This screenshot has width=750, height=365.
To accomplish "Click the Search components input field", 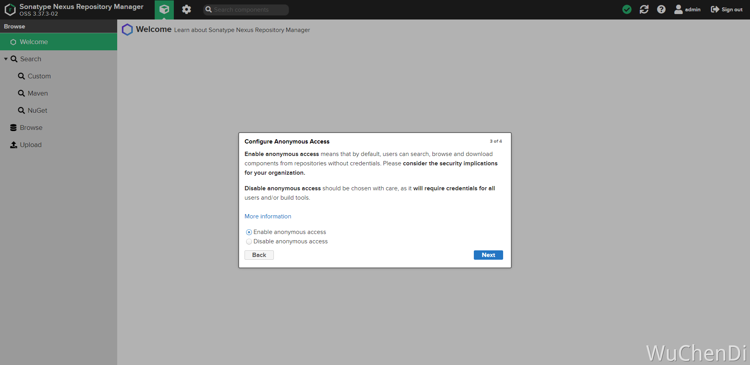I will (246, 10).
